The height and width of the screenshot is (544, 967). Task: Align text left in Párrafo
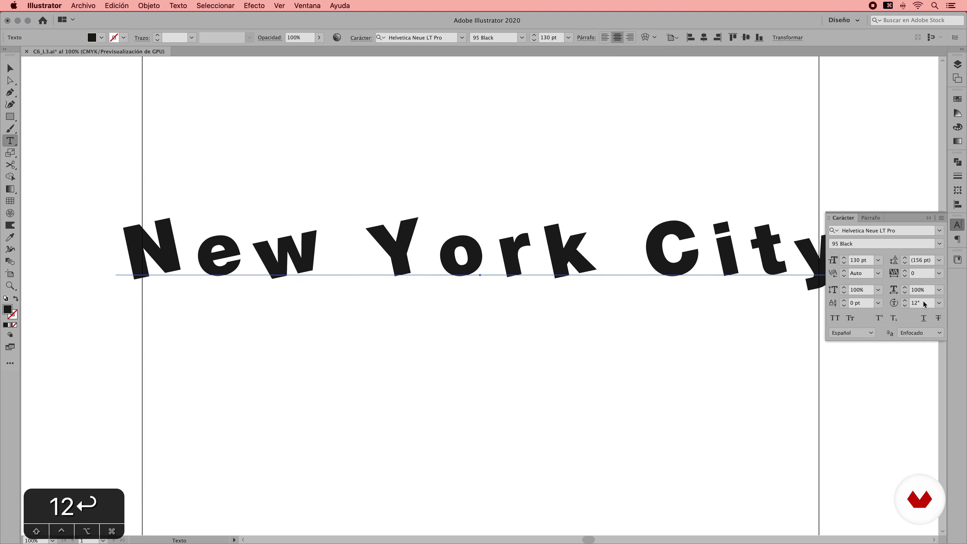point(605,37)
